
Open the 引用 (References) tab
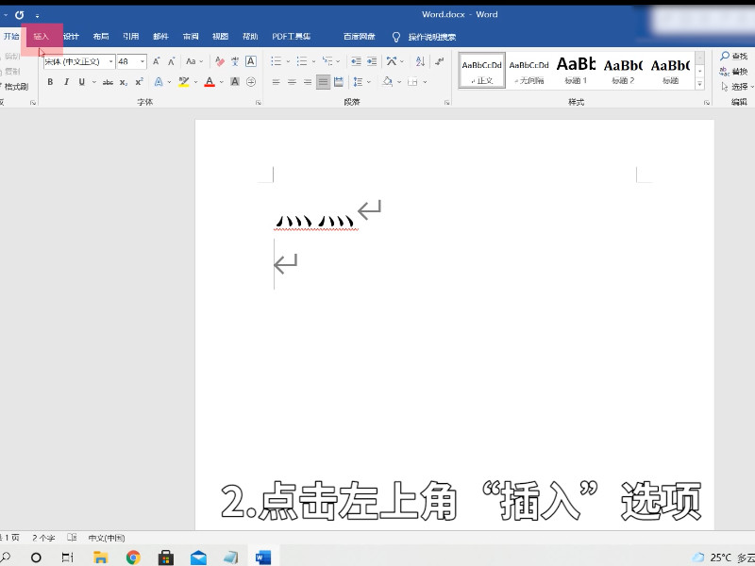(131, 37)
